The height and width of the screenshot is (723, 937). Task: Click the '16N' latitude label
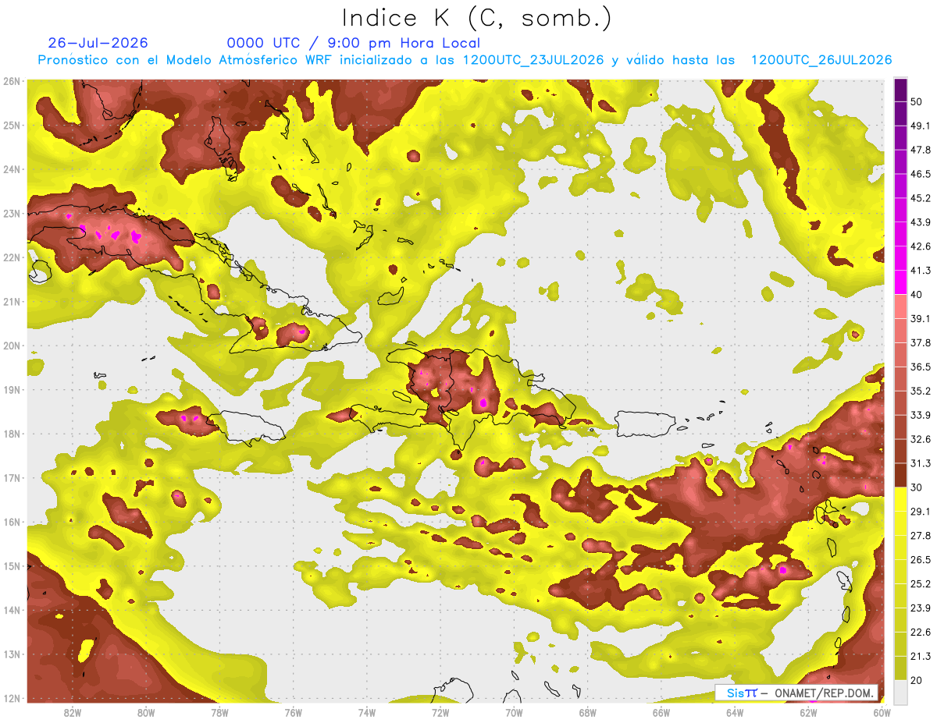point(11,522)
